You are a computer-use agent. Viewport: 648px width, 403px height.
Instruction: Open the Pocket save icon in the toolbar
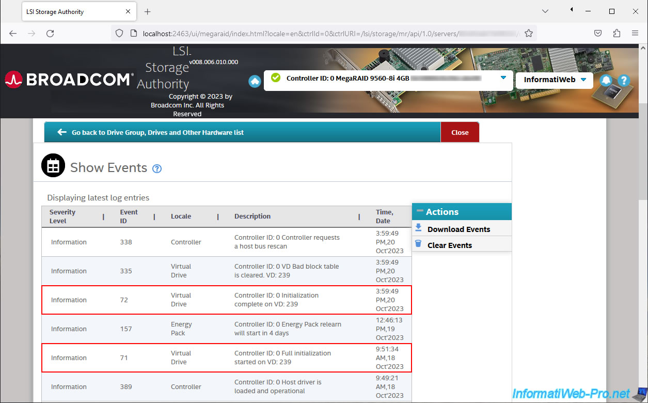click(598, 33)
